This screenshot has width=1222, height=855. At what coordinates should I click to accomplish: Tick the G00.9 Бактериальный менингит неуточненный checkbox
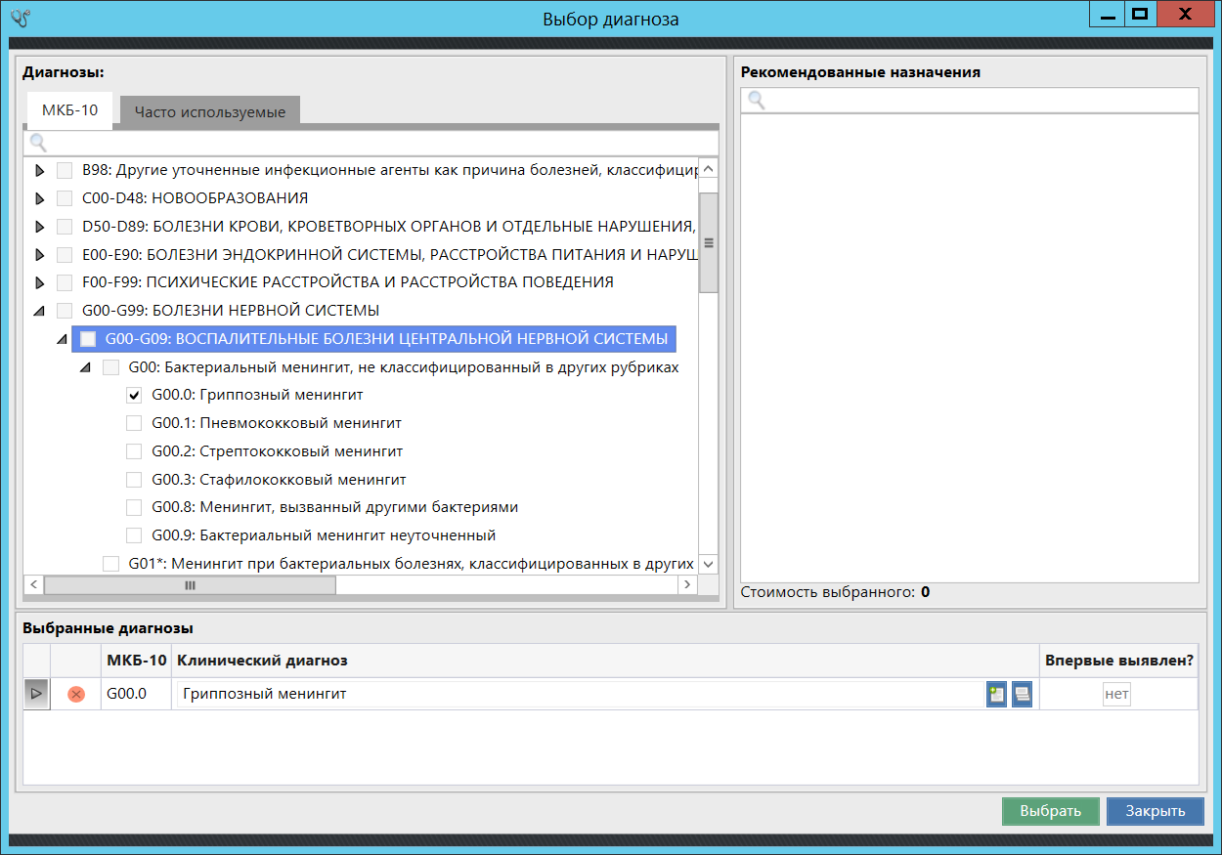click(x=134, y=535)
